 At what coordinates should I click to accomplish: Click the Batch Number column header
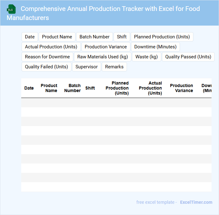coord(72,88)
